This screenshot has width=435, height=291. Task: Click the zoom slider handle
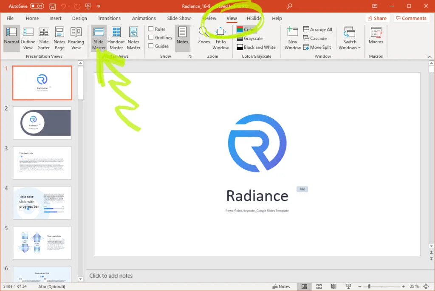tap(369, 286)
